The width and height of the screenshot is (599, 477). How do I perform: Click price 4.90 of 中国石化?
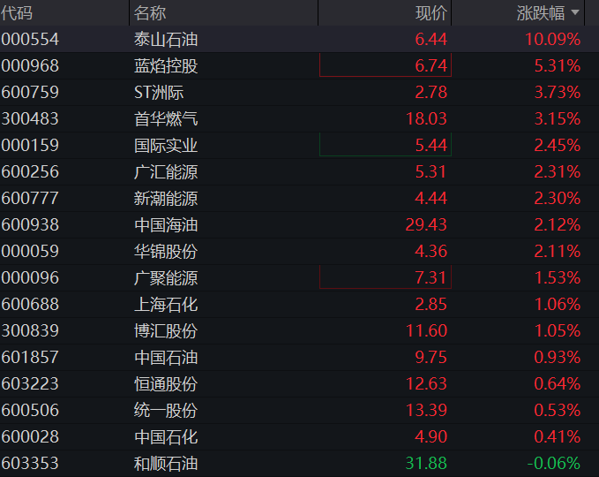click(x=431, y=437)
